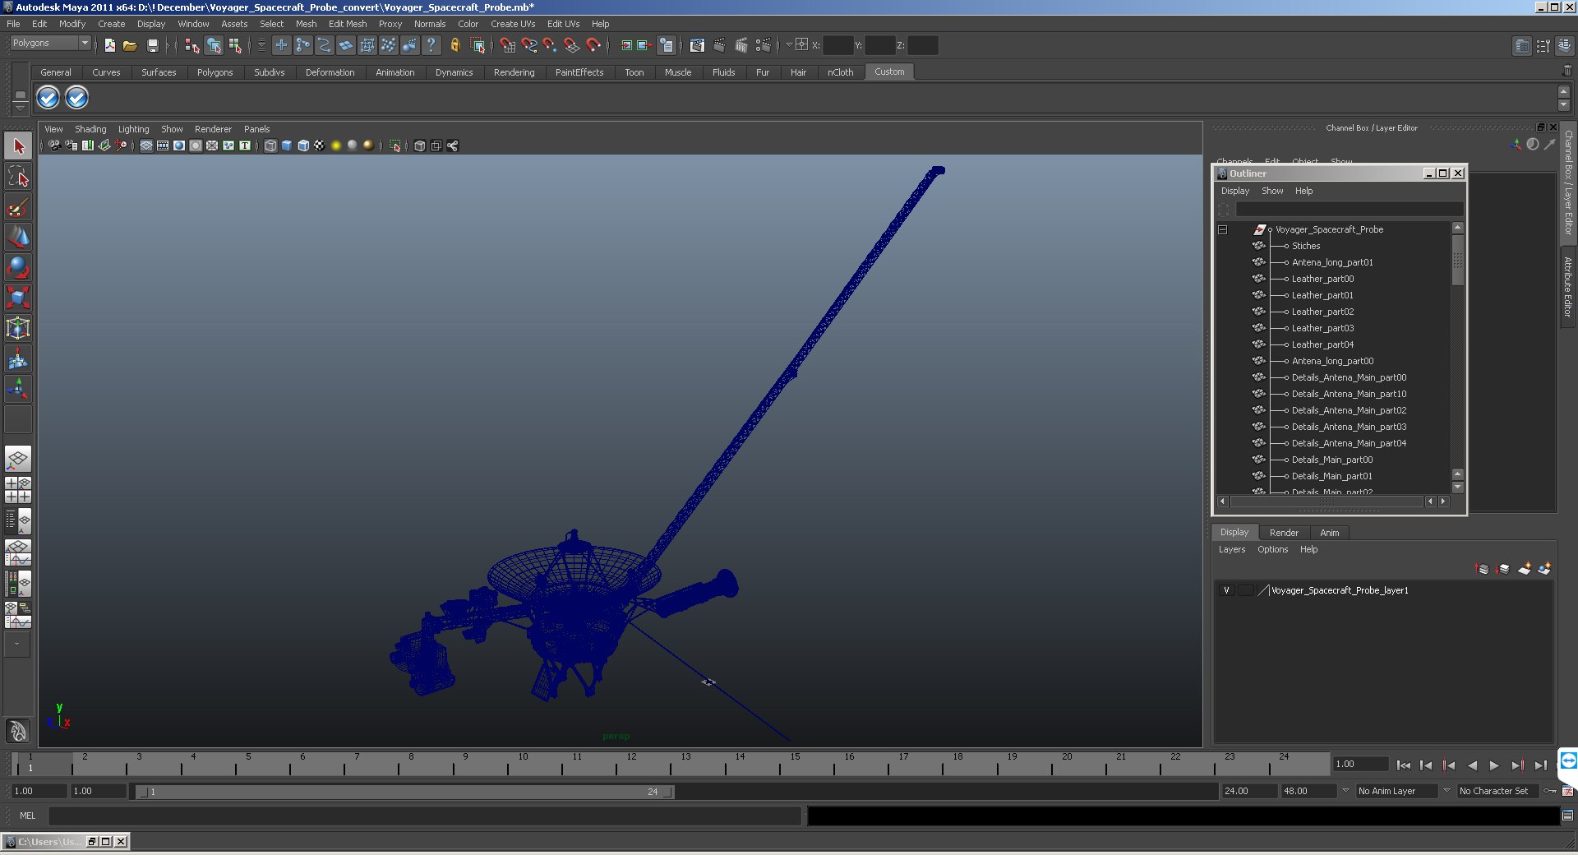Open the viewport Shading menu
Image resolution: width=1578 pixels, height=855 pixels.
[90, 129]
